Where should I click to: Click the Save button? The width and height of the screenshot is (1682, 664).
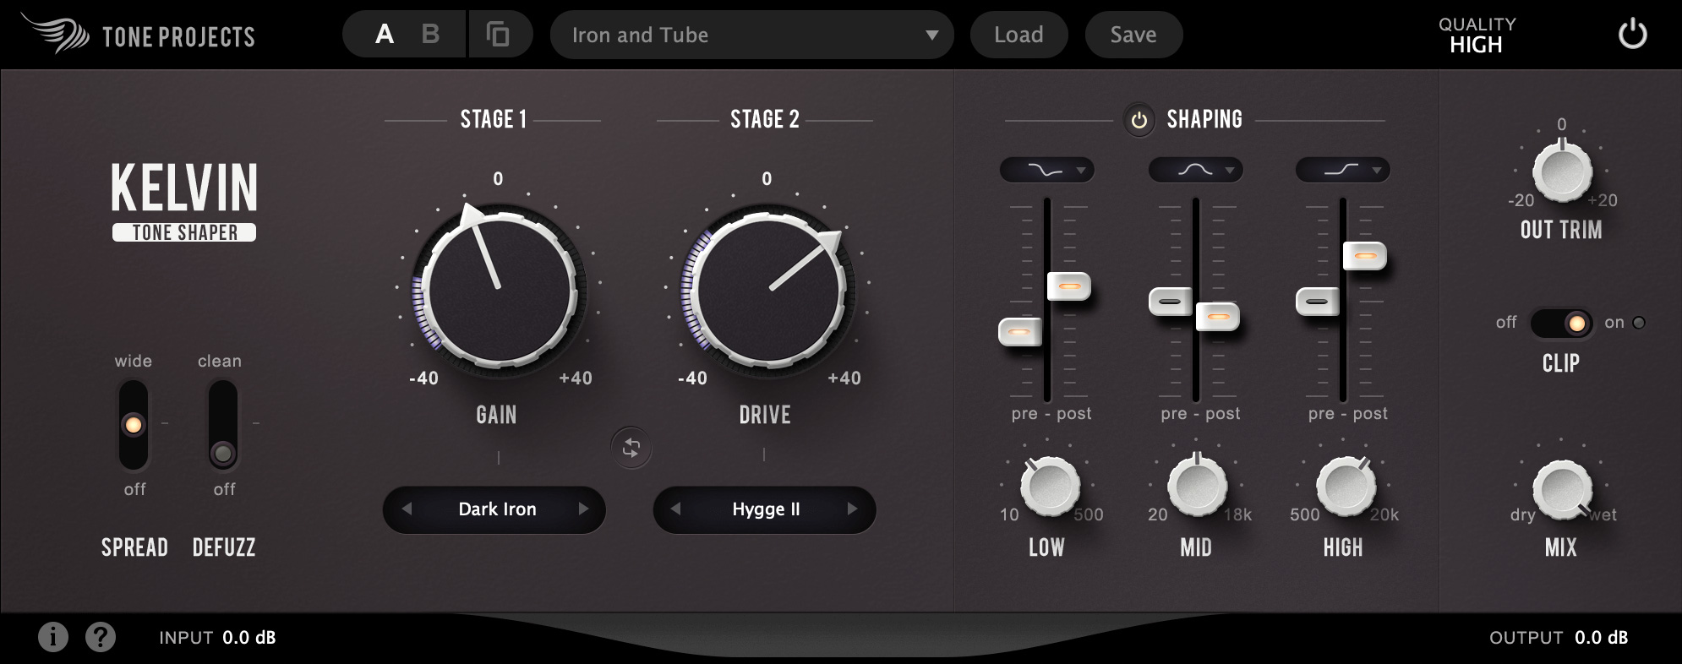1133,35
